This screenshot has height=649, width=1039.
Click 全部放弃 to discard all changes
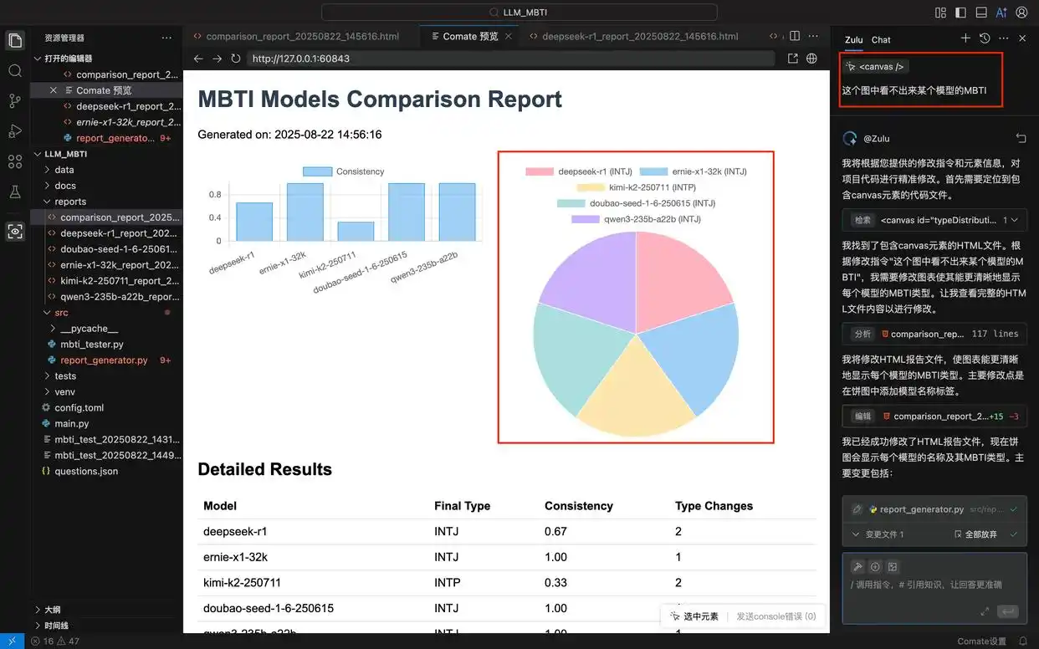pyautogui.click(x=980, y=534)
